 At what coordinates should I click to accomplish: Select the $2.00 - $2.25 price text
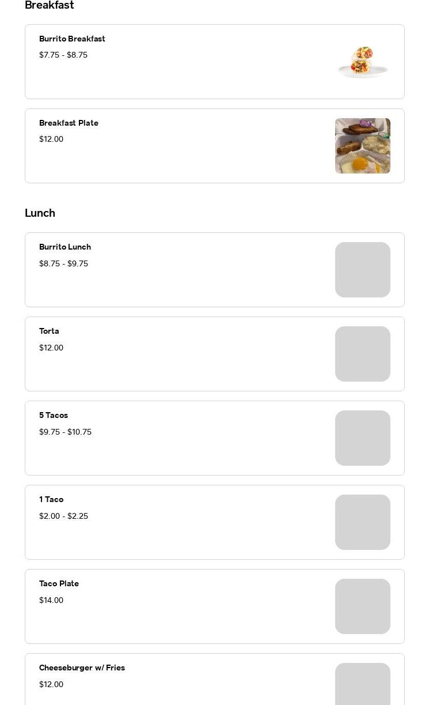[x=63, y=517]
